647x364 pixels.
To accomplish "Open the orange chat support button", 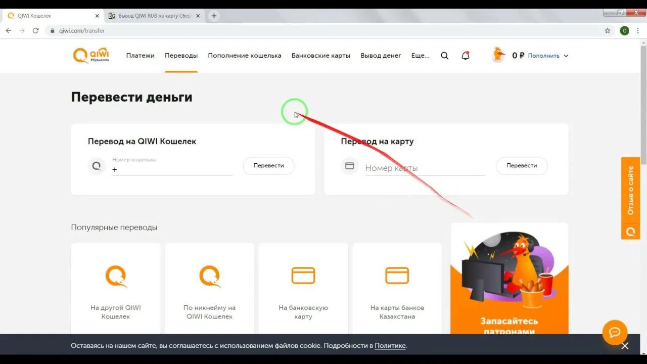I will click(x=615, y=333).
